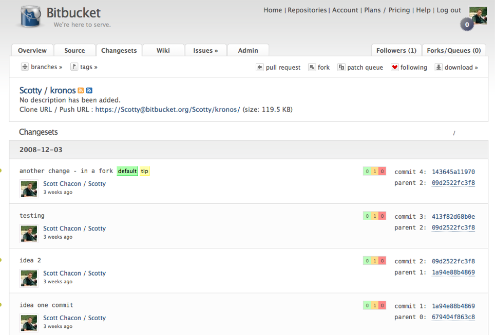Click the blue RSS feed icon
This screenshot has width=495, height=335.
point(89,91)
